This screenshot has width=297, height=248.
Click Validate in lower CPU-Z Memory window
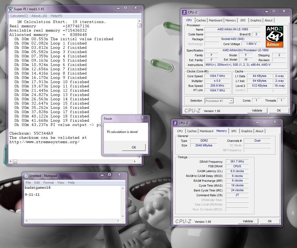pos(248,221)
